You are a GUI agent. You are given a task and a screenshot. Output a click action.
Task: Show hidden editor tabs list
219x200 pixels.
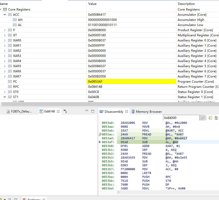coord(65,111)
